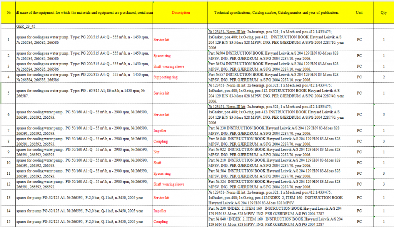Click the row number 15 cell
The width and height of the screenshot is (394, 227).
pos(8,222)
